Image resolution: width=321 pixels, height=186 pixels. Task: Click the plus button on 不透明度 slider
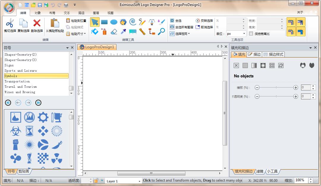pos(296,96)
